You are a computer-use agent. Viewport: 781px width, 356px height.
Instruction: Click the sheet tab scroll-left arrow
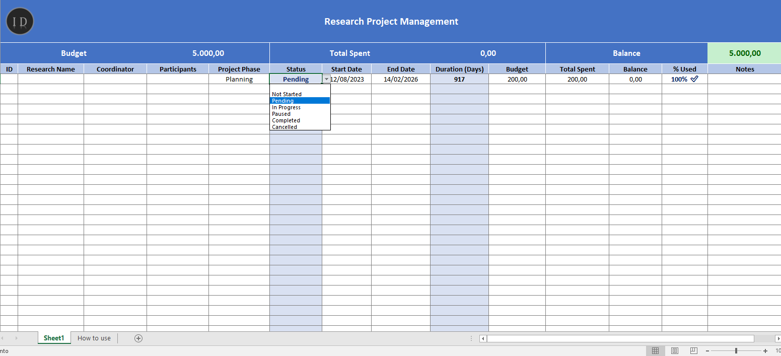[x=3, y=338]
